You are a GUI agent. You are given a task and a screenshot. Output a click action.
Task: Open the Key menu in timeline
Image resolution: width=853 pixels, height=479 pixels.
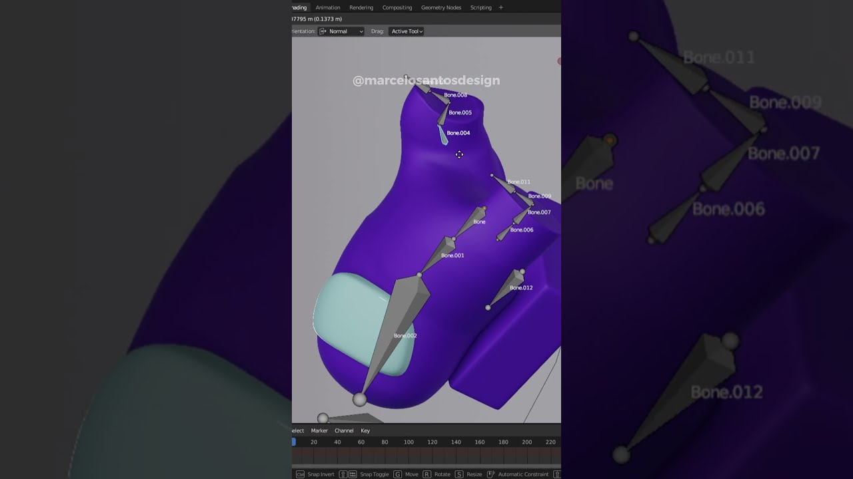point(365,430)
